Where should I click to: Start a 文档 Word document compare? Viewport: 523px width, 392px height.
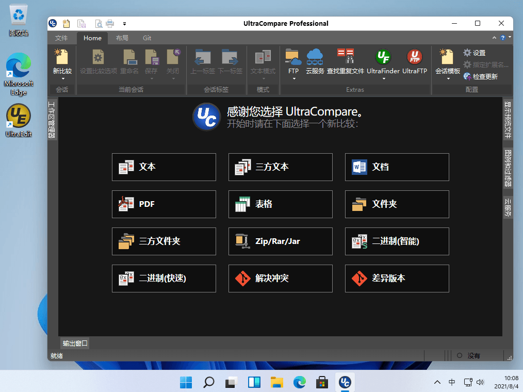click(x=397, y=167)
